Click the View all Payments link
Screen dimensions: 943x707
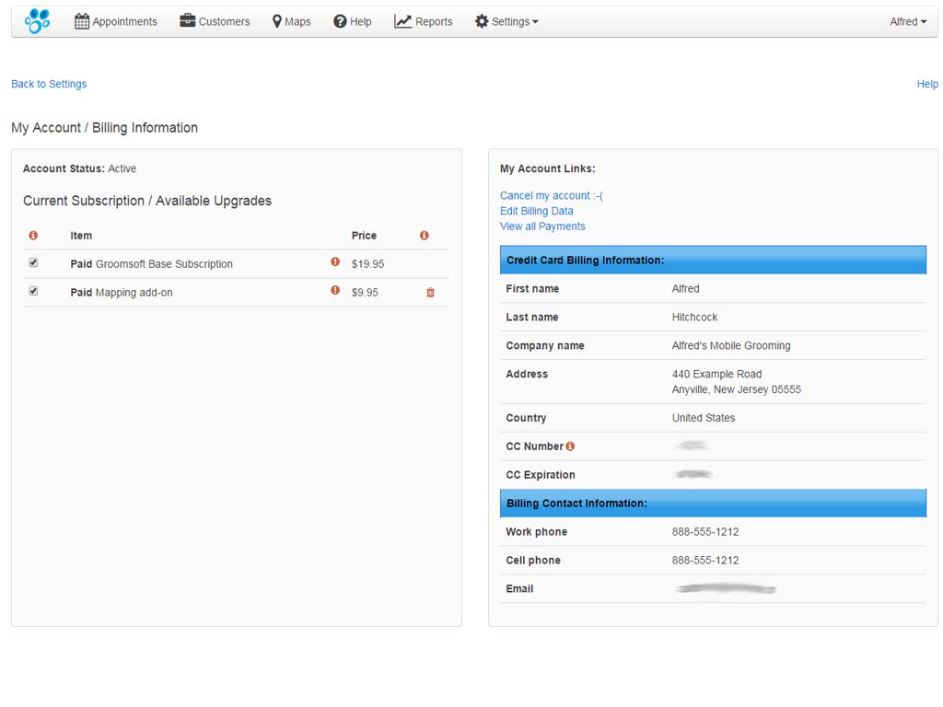[542, 226]
